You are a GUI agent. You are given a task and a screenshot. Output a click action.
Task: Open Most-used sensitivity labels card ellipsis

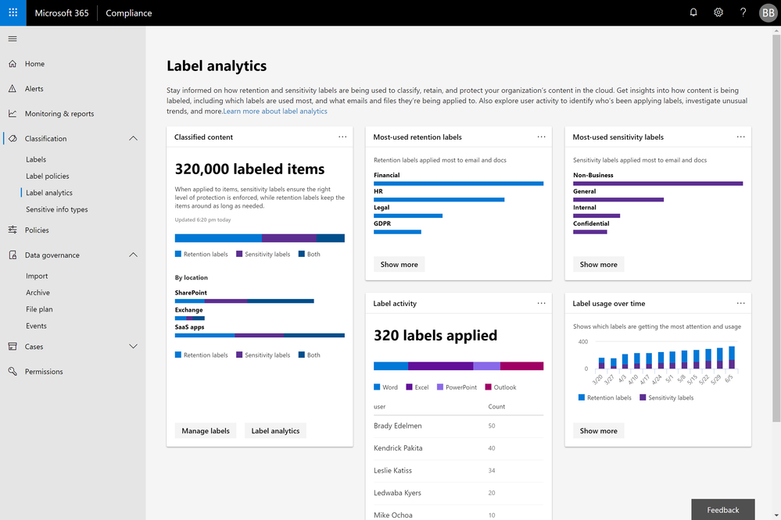pyautogui.click(x=740, y=137)
